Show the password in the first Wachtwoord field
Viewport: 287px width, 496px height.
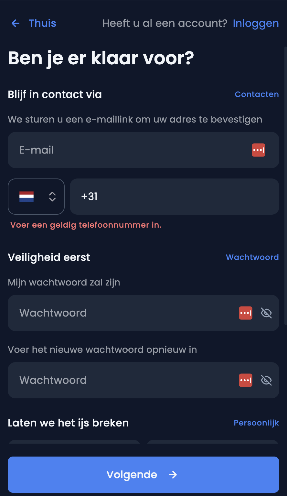tap(266, 313)
